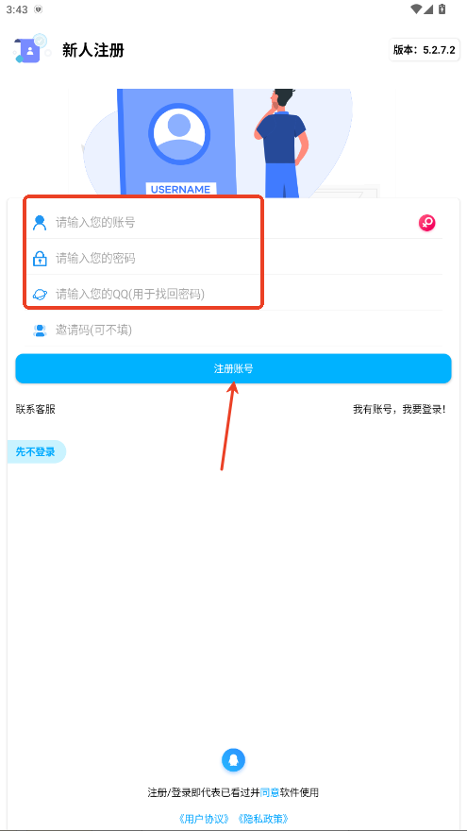The width and height of the screenshot is (467, 831).
Task: Tap the 先不登录 skip login button
Action: click(x=36, y=452)
